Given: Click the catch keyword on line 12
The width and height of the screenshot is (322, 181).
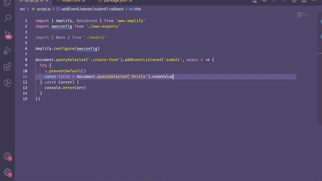Looking at the screenshot, I should (x=50, y=82).
